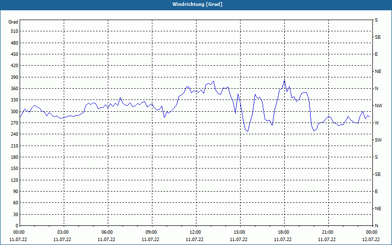Select the 210 degree axis label
392x245 pixels.
[x=15, y=146]
